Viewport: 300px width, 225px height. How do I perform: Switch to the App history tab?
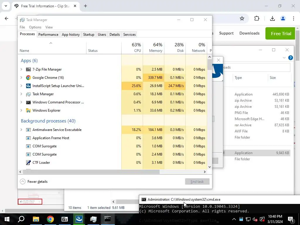pos(71,35)
